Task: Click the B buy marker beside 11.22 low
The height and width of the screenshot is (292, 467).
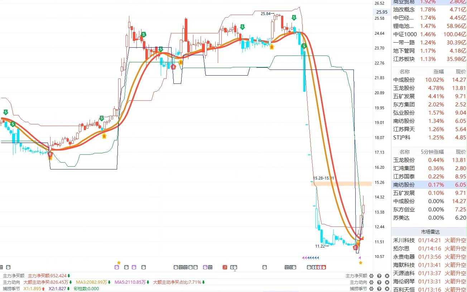Action: click(x=355, y=248)
